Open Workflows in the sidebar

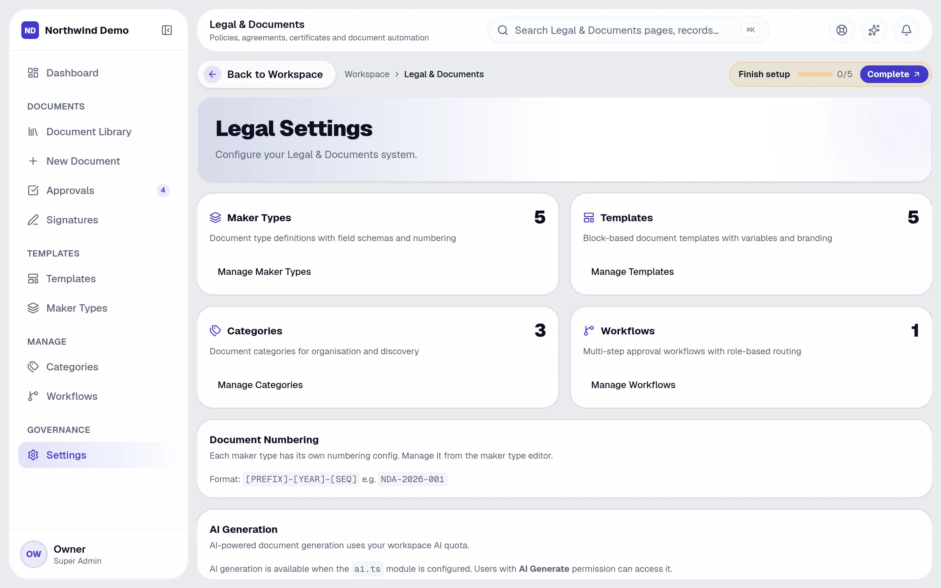(x=99, y=396)
